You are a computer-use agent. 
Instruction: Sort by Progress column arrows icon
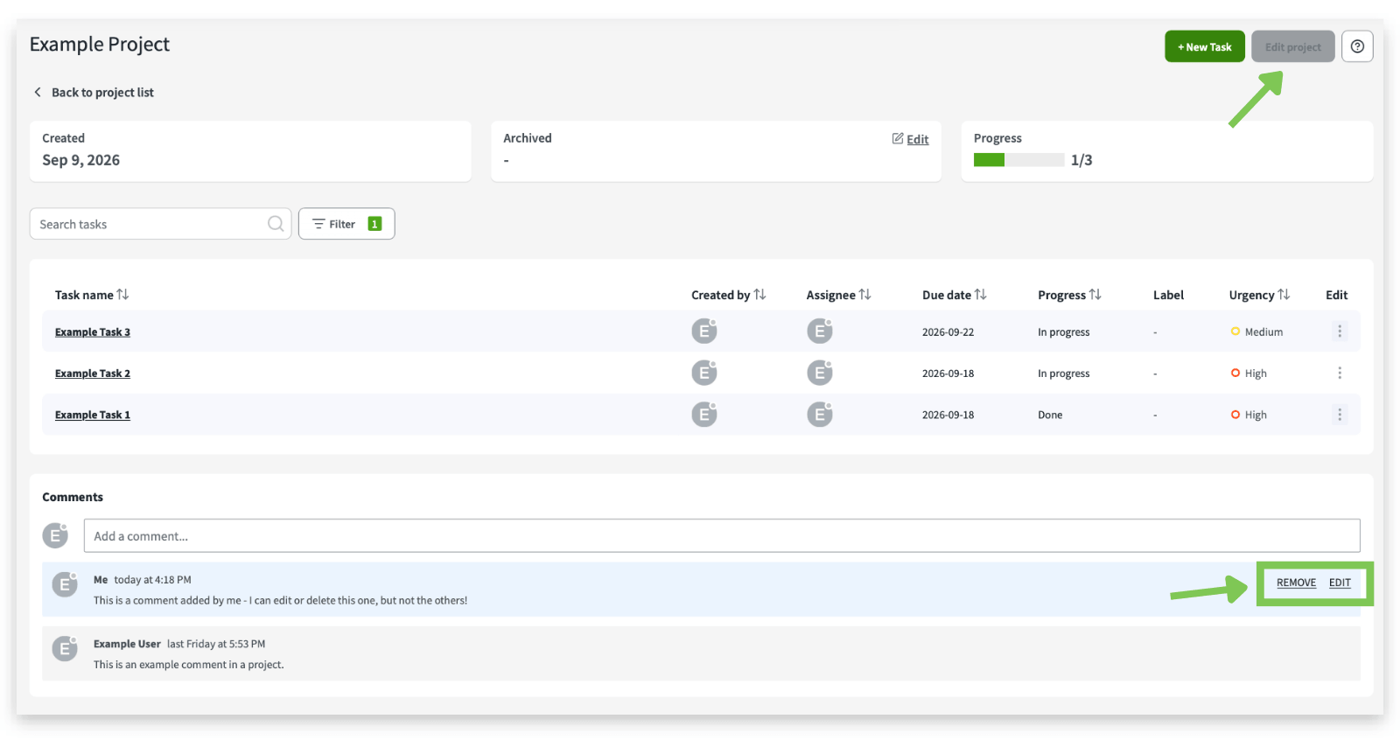1095,295
